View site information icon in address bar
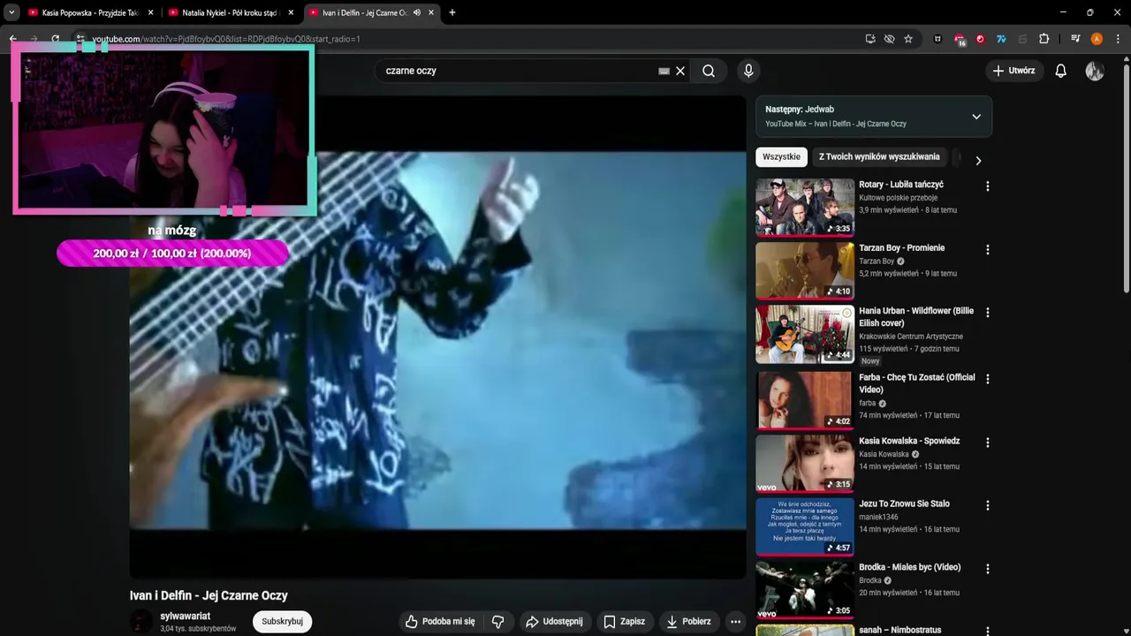 point(80,39)
